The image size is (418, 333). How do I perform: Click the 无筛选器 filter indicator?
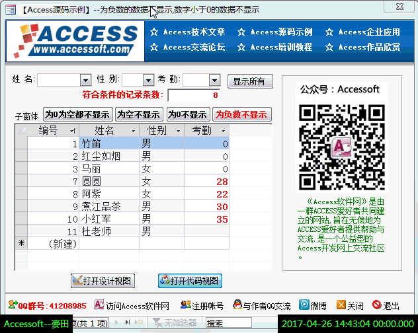(x=175, y=322)
